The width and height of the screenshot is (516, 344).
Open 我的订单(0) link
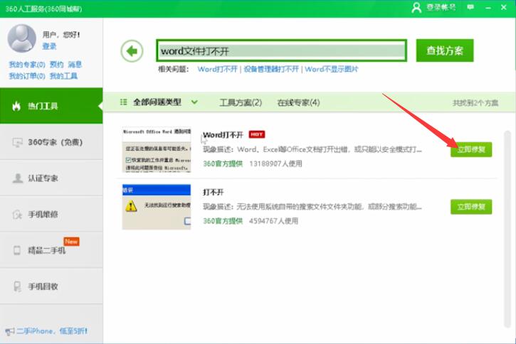(27, 76)
